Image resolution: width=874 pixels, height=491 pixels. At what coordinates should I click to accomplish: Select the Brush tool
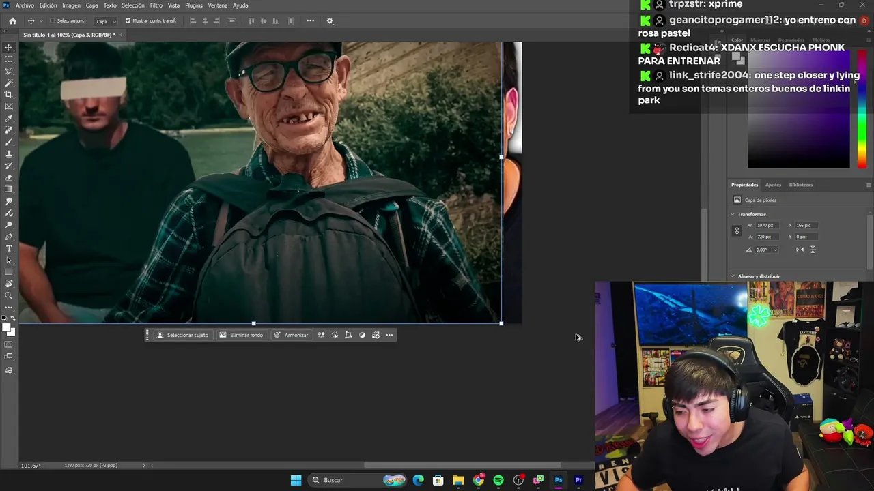point(9,142)
